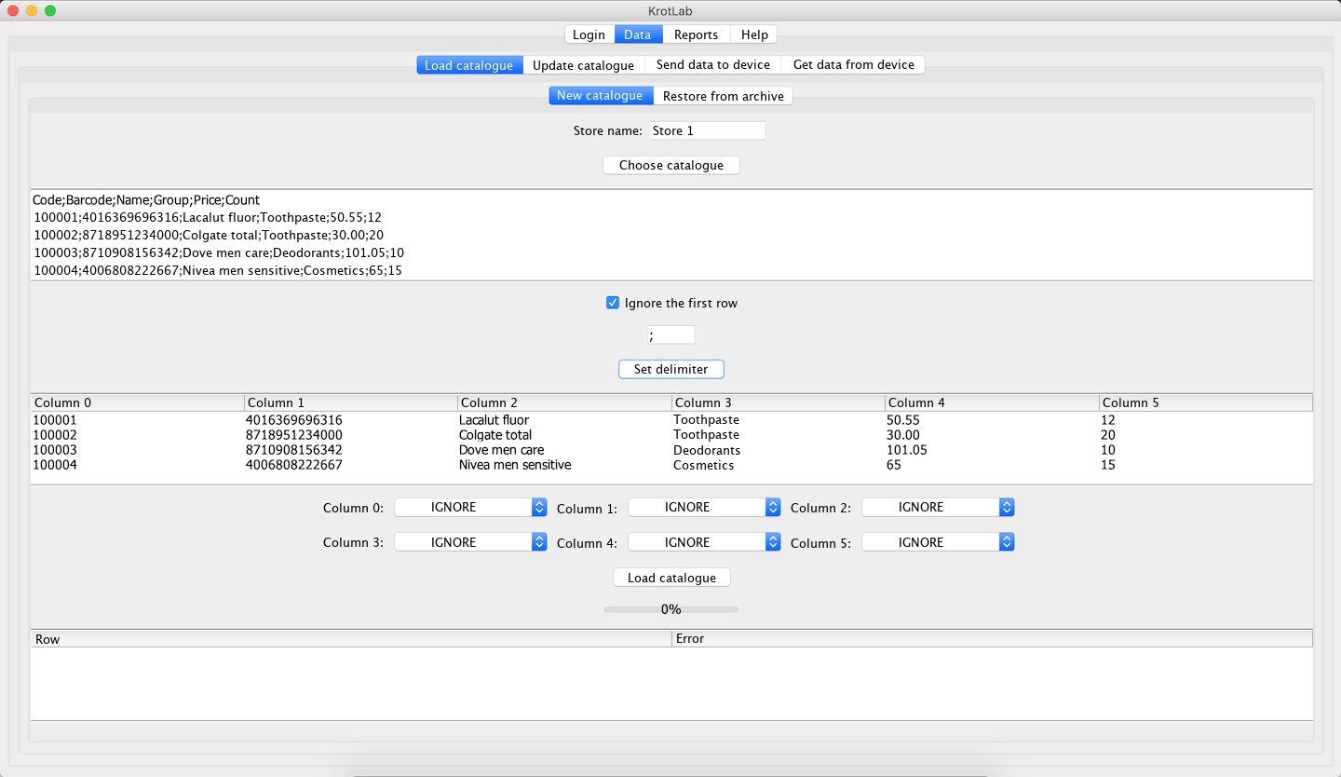
Task: Select the Lacalut fluor cell
Action: click(x=564, y=420)
